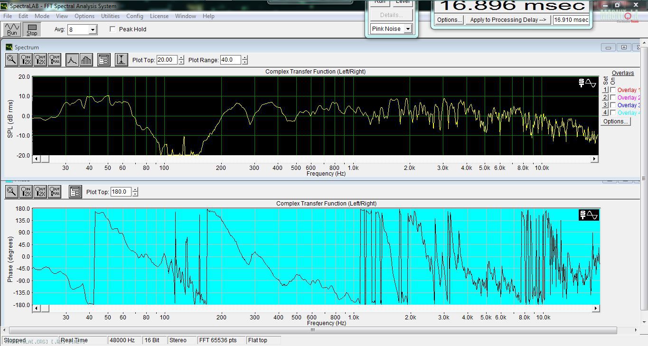
Task: Open the Avg dropdown list
Action: point(93,29)
